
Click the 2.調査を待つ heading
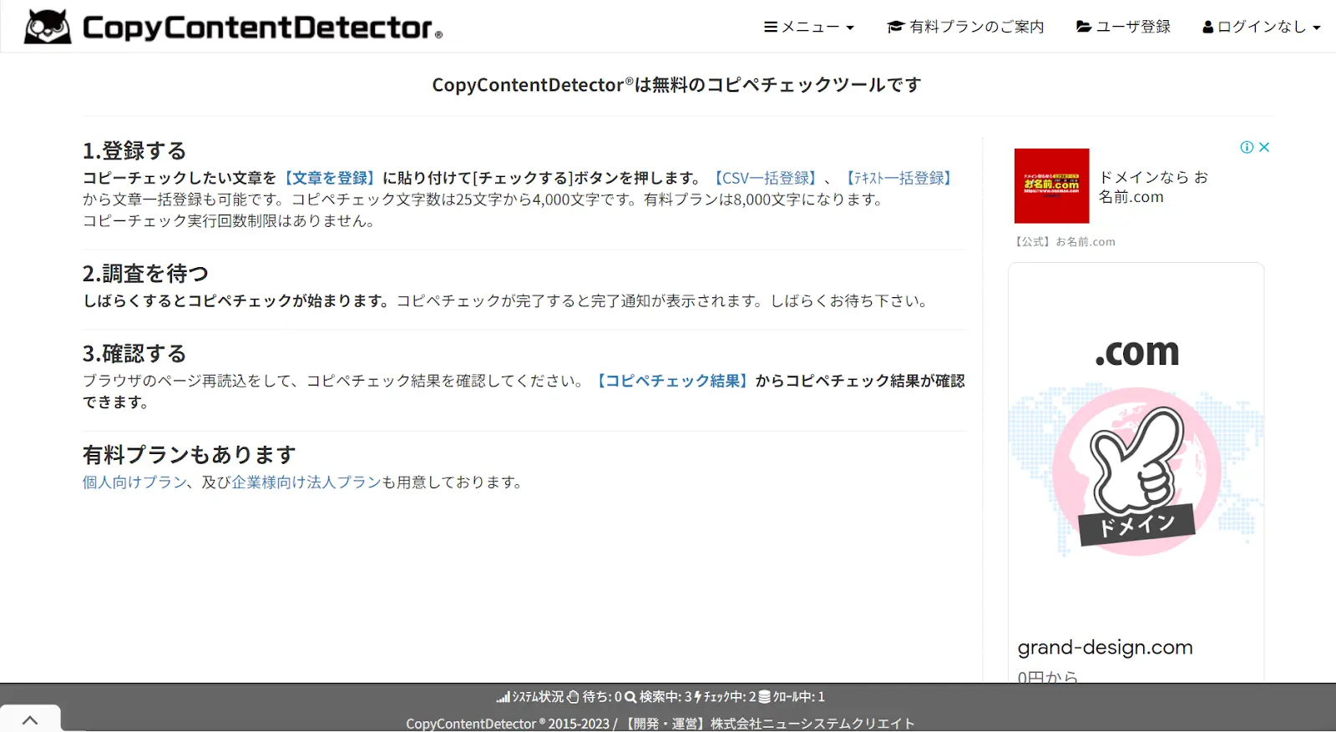(x=145, y=273)
